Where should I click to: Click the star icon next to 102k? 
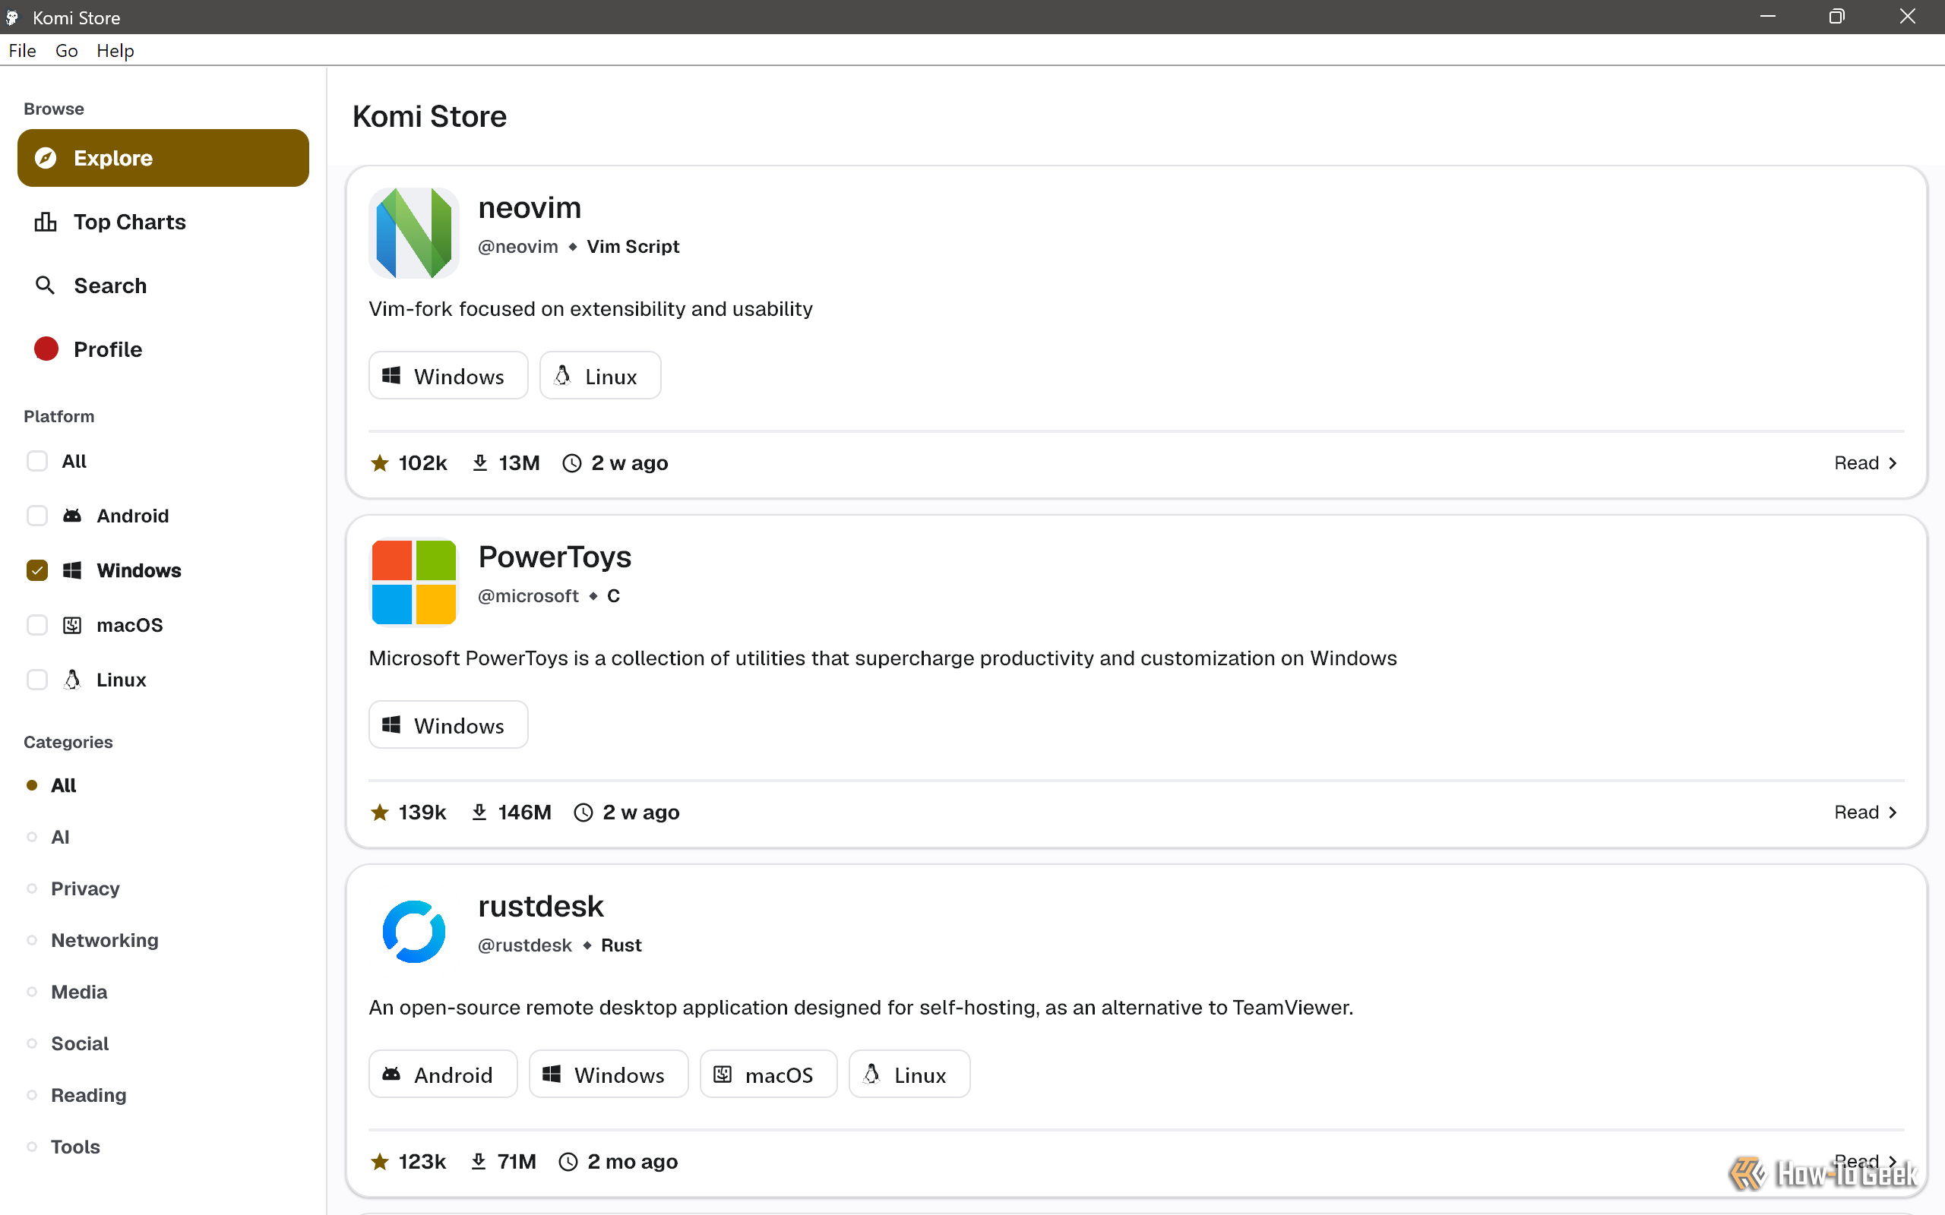(379, 463)
